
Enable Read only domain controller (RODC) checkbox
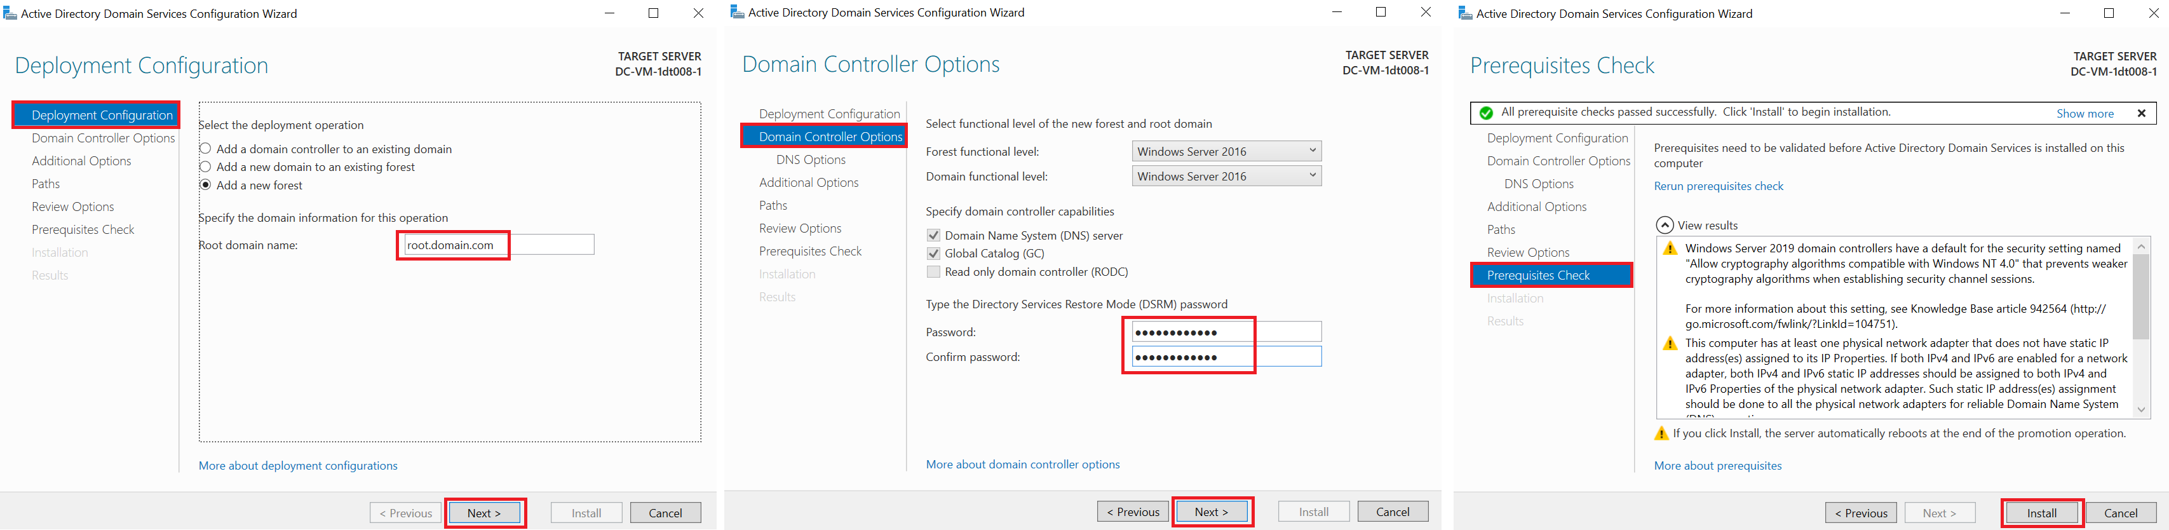pos(933,271)
